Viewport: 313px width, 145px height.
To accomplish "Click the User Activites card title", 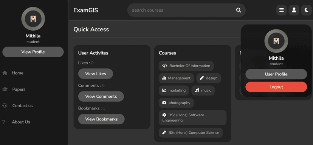I will pyautogui.click(x=93, y=53).
